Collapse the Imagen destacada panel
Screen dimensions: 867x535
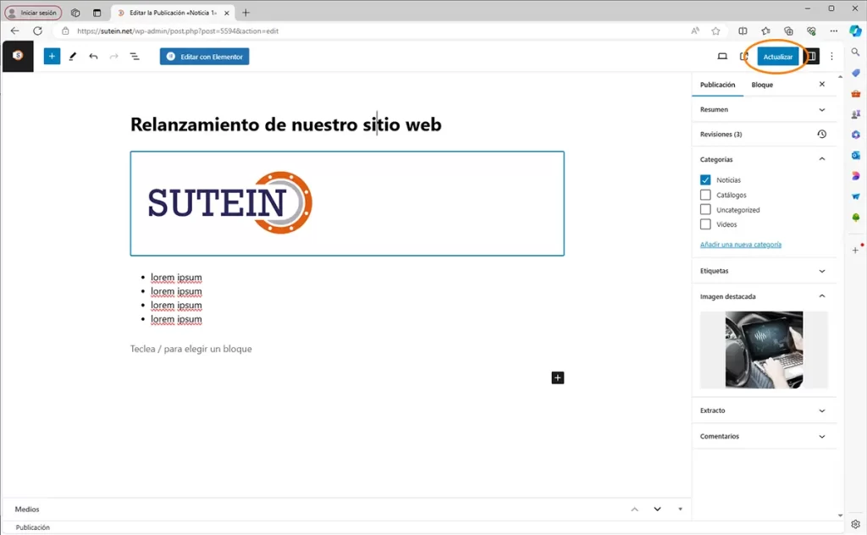tap(764, 297)
